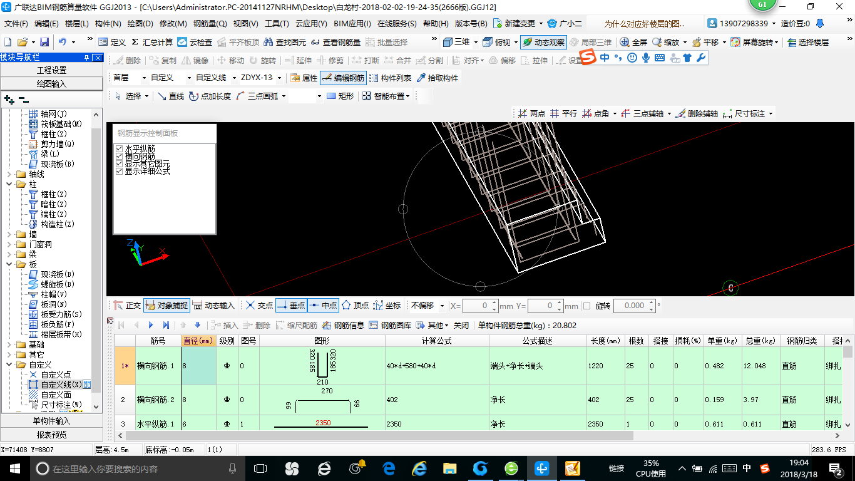Toggle 中点 midpoint snap

pos(322,306)
